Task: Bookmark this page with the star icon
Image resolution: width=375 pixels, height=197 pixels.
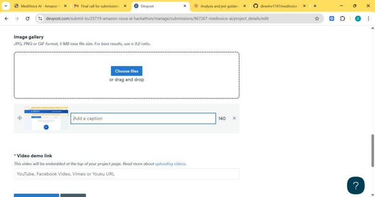Action: (x=317, y=19)
